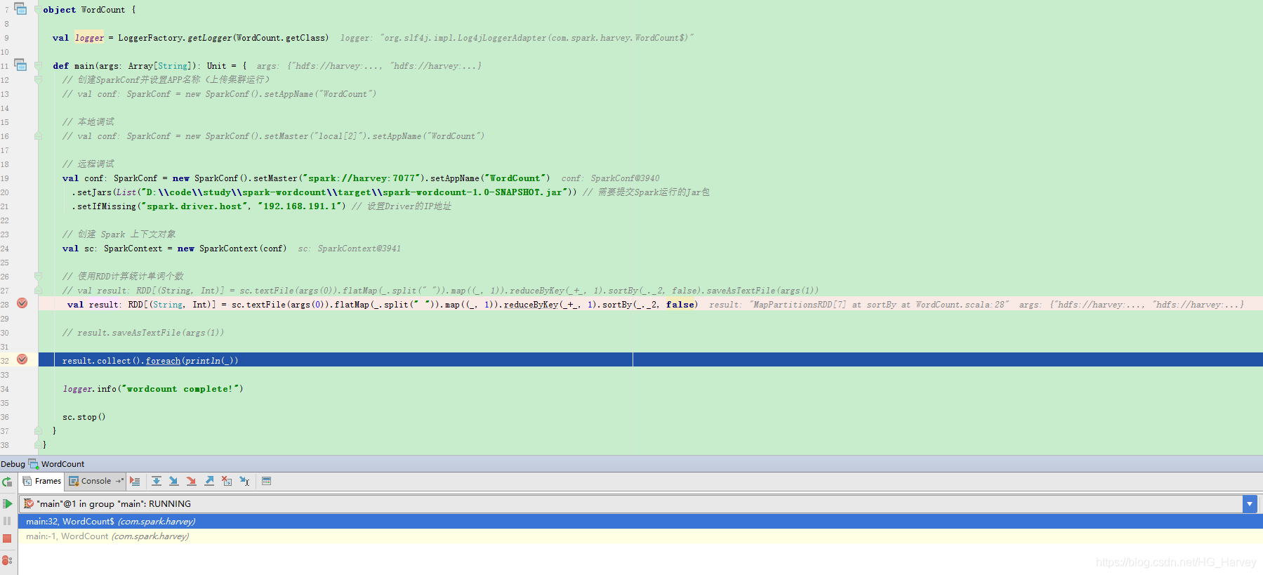Toggle the breakpoint on line 32
1263x575 pixels.
(x=22, y=359)
